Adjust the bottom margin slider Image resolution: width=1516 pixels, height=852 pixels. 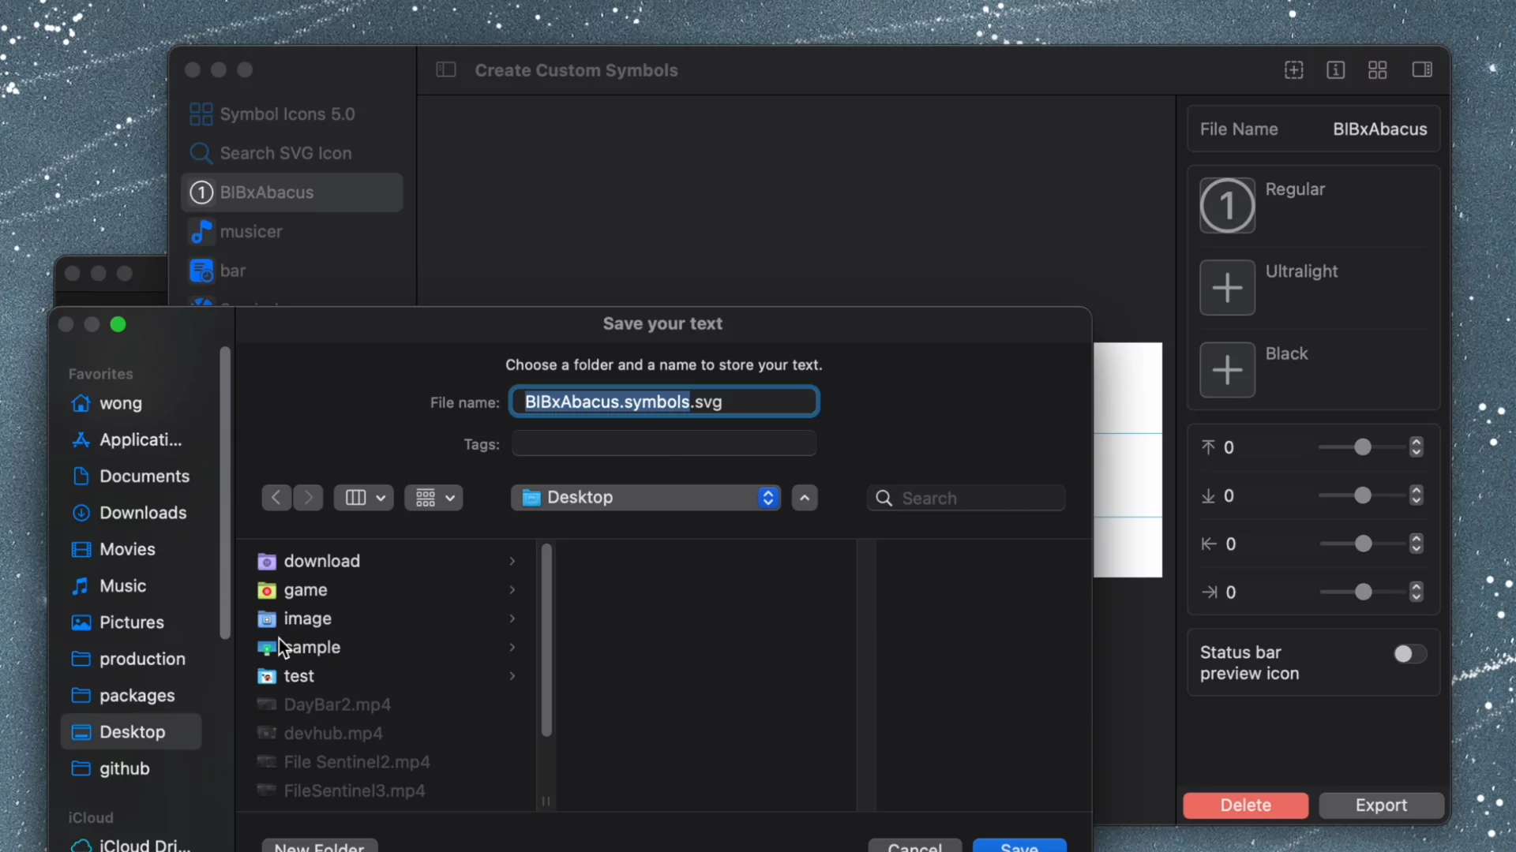coord(1364,495)
